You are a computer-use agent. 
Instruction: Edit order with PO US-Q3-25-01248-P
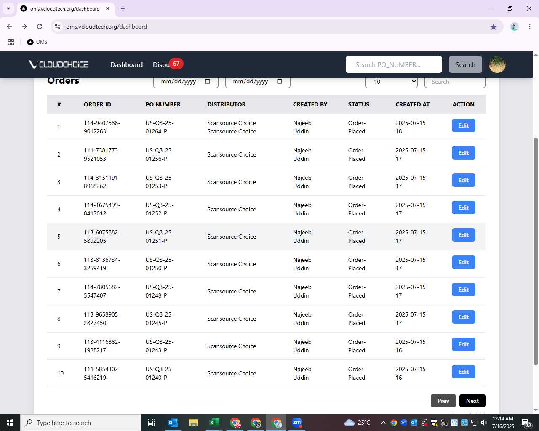[x=463, y=290]
